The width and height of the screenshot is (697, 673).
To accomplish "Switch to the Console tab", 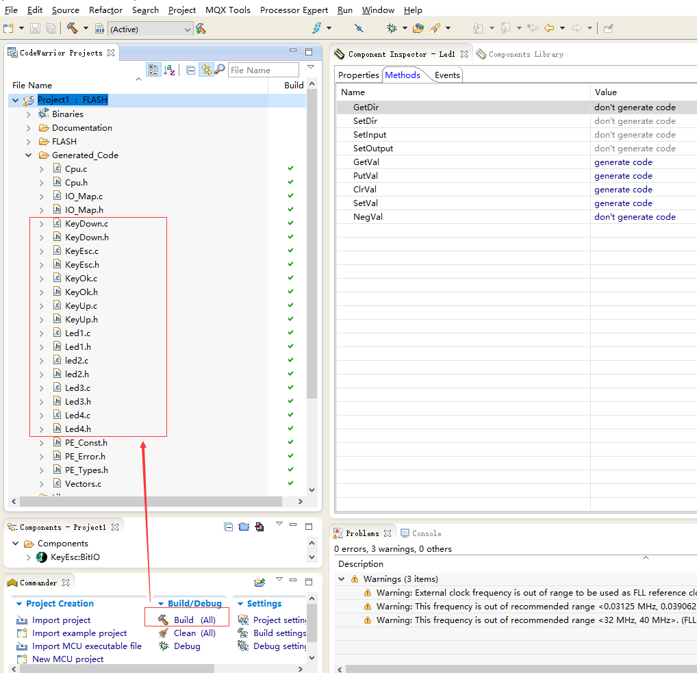I will click(x=421, y=533).
